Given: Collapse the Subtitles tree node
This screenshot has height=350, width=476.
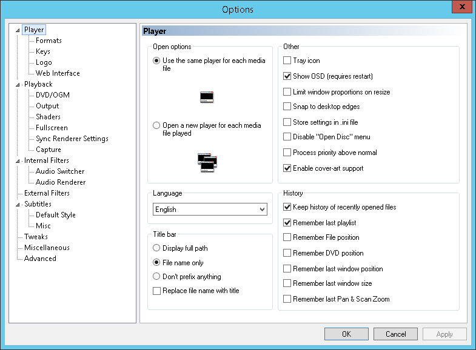Looking at the screenshot, I should click(x=19, y=204).
